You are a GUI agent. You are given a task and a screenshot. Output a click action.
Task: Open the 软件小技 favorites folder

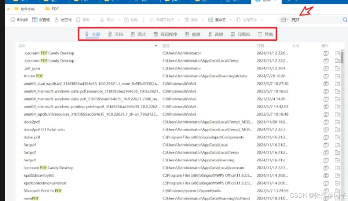[x=25, y=9]
